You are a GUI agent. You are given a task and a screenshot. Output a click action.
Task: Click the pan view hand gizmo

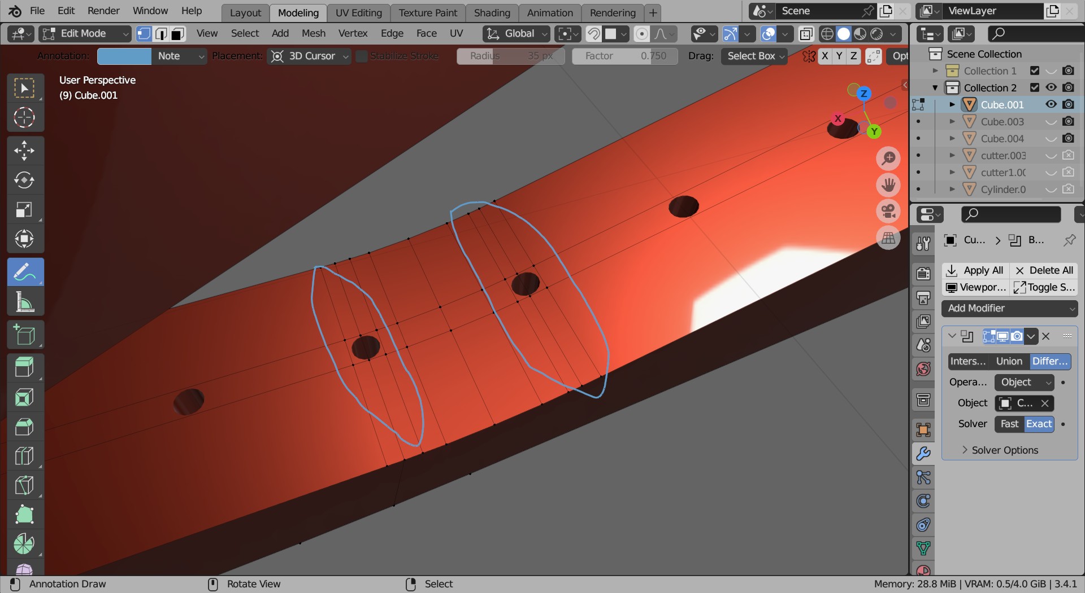click(888, 185)
